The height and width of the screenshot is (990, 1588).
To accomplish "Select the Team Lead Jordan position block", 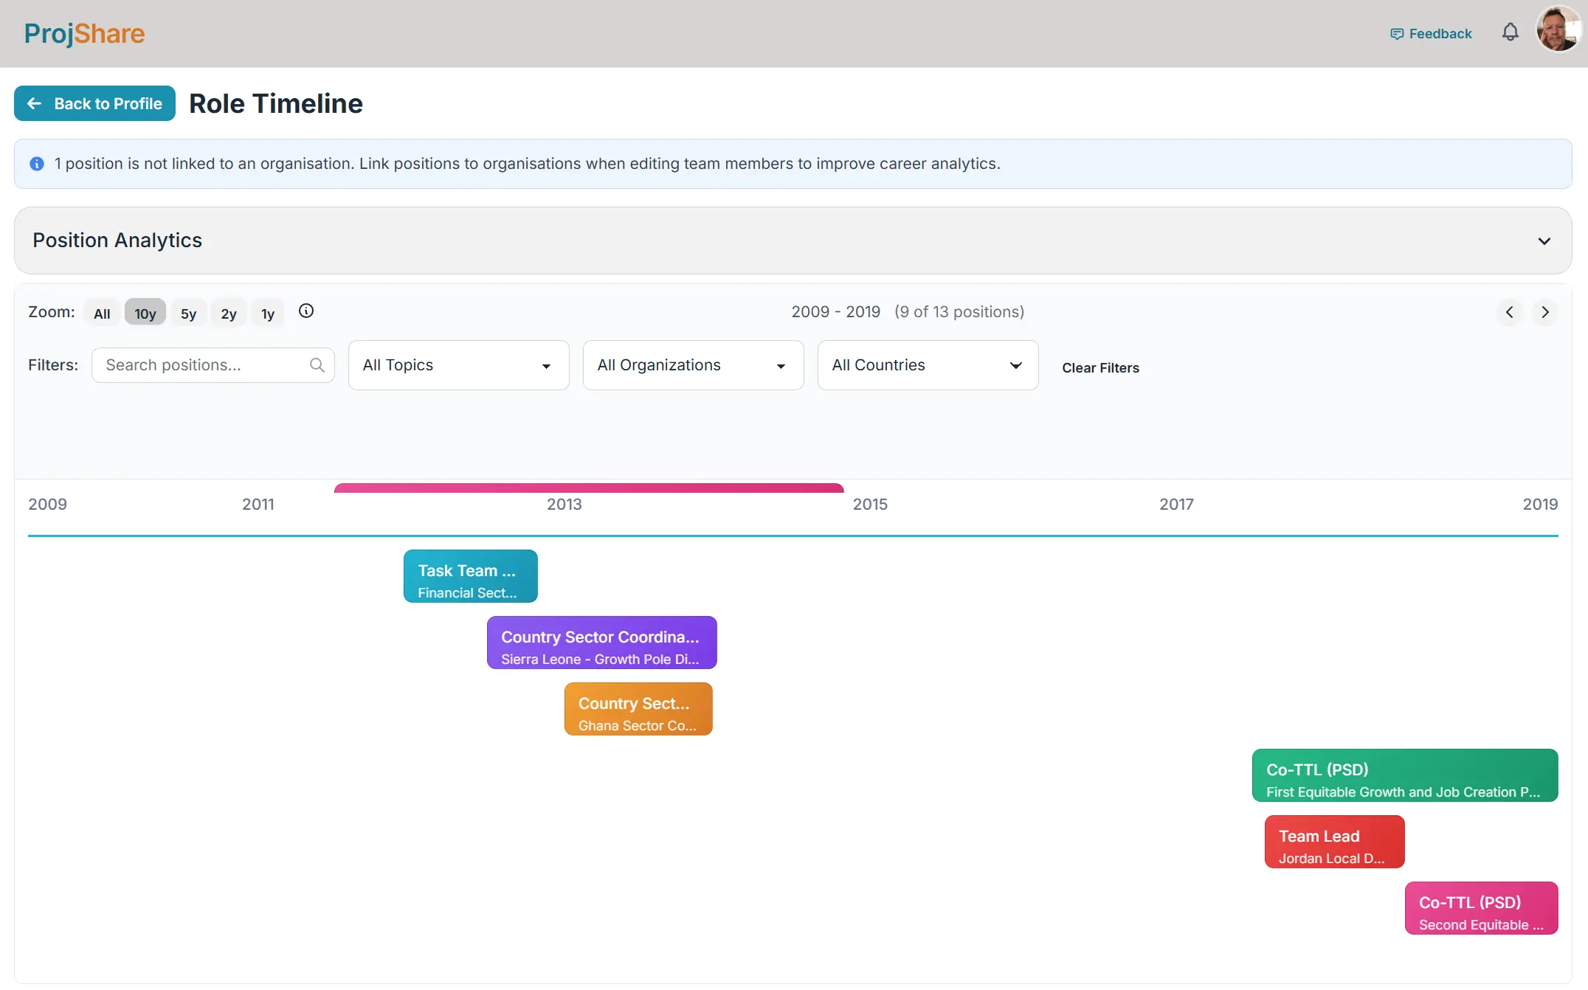I will (1334, 842).
